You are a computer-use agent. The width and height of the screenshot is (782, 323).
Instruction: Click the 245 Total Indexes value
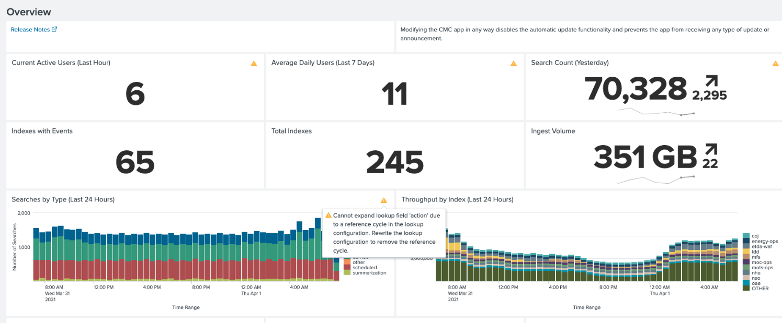394,162
